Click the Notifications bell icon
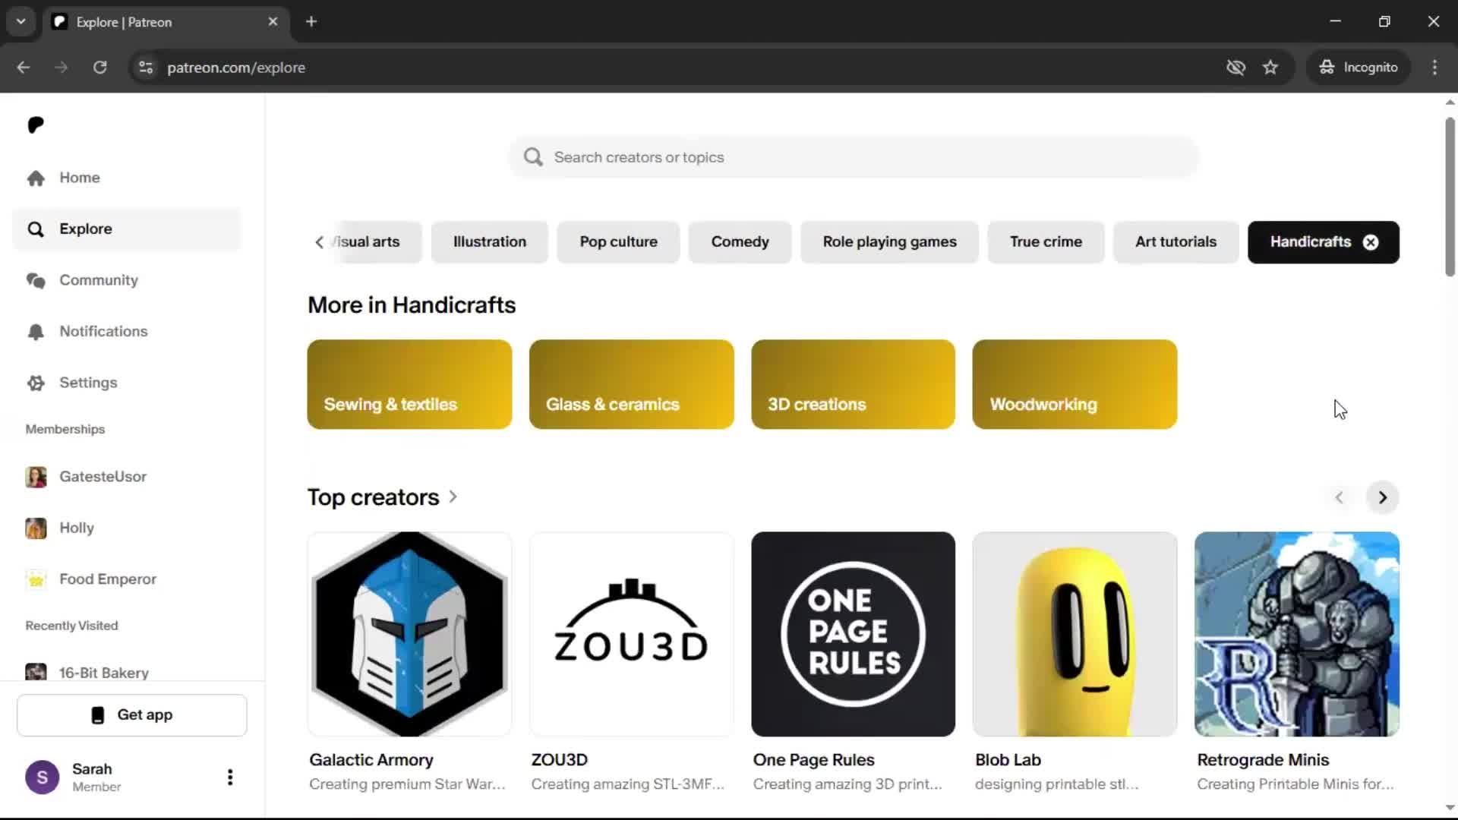The width and height of the screenshot is (1458, 820). point(36,332)
